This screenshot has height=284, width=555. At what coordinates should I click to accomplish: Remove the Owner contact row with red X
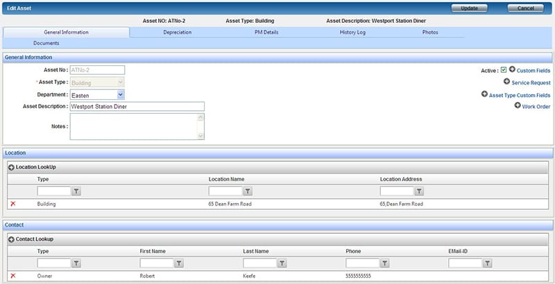point(13,276)
